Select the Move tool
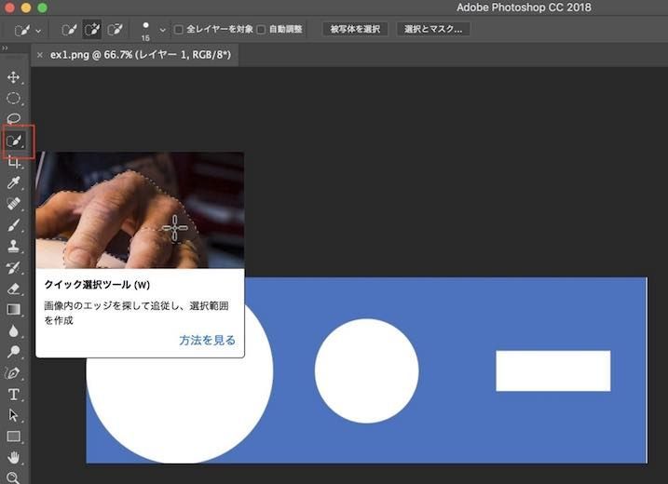The width and height of the screenshot is (668, 484). [x=13, y=77]
